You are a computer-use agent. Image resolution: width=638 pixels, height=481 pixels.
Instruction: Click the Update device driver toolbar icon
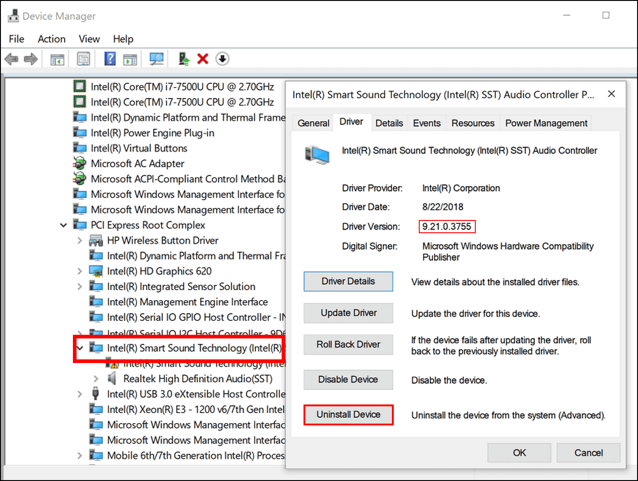point(184,59)
